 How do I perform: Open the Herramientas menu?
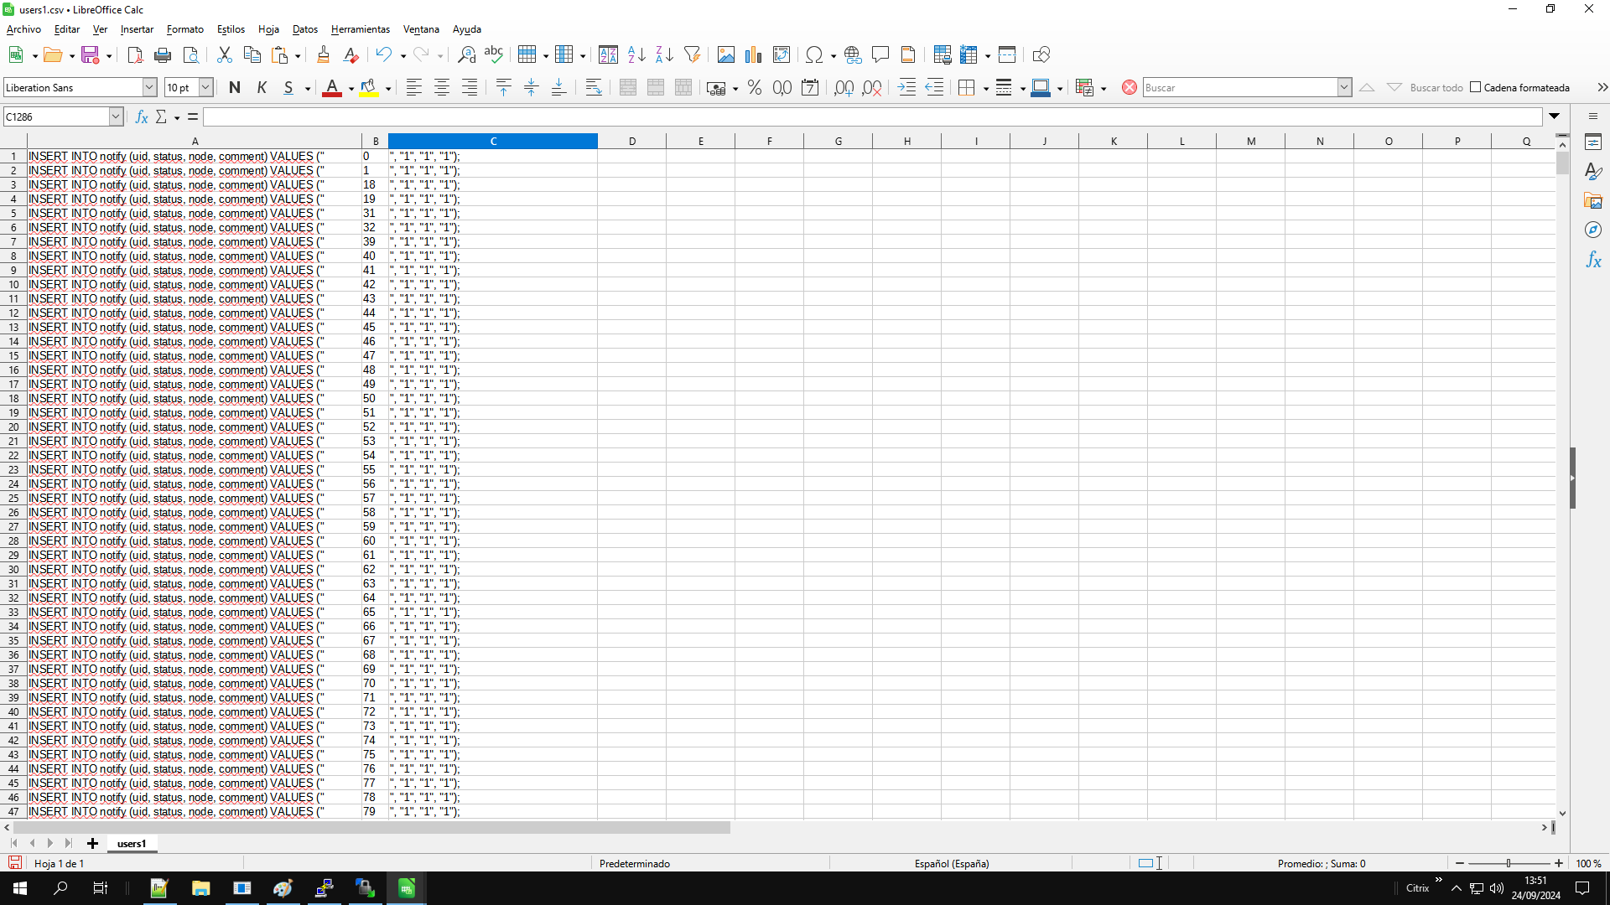pyautogui.click(x=361, y=29)
